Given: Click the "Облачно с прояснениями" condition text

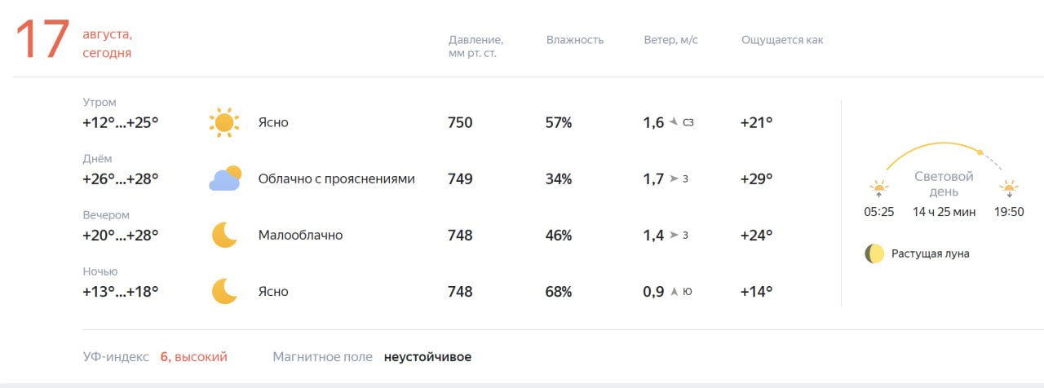Looking at the screenshot, I should click(x=336, y=179).
